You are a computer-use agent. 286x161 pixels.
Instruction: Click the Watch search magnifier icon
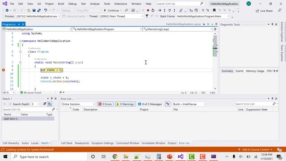pyautogui.click(x=53, y=109)
